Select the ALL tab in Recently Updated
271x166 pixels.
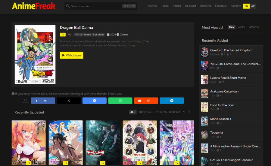[133, 112]
